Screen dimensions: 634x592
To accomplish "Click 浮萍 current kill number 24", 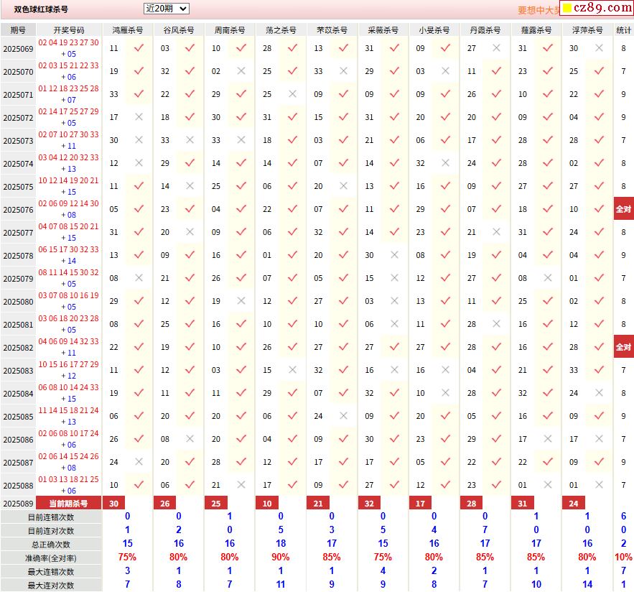I will 574,504.
